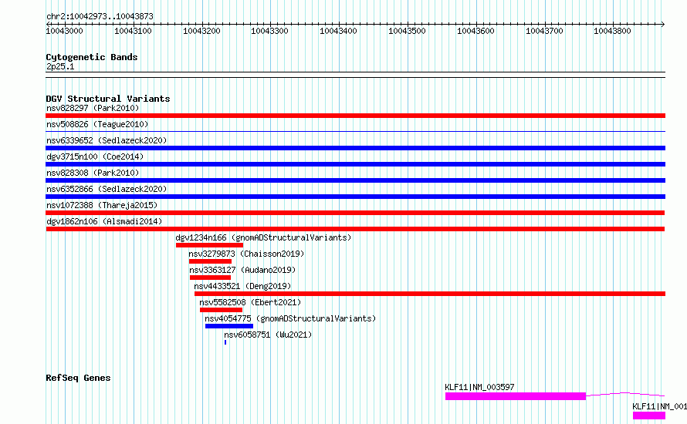The height and width of the screenshot is (424, 687).
Task: Select the nsv5582508 (Ebert2021) red bar
Action: pyautogui.click(x=221, y=310)
